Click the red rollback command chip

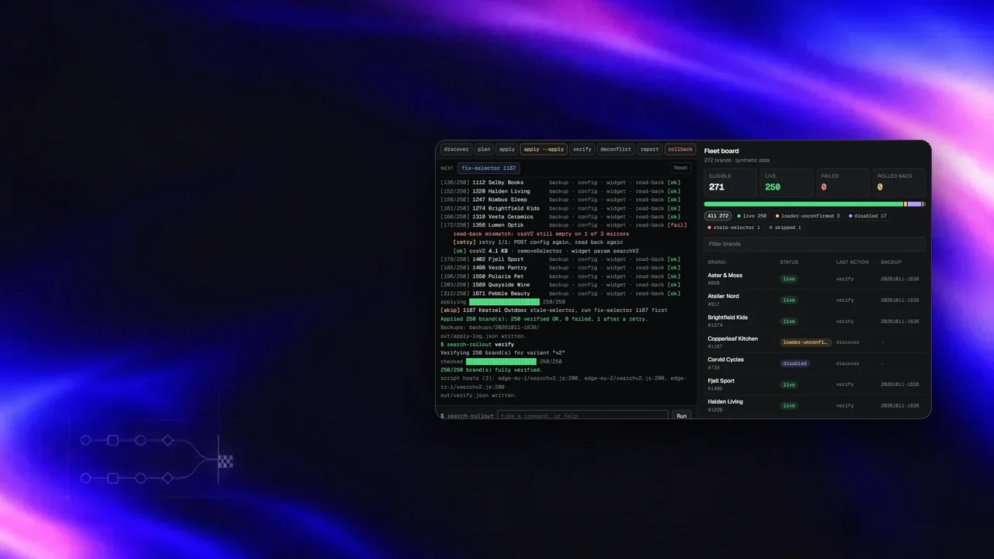[679, 149]
